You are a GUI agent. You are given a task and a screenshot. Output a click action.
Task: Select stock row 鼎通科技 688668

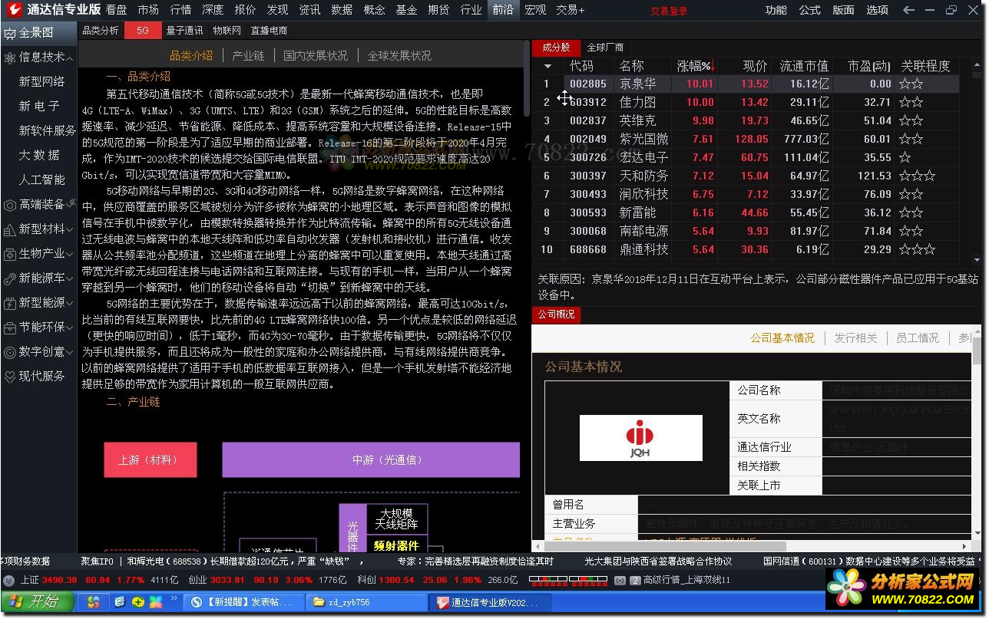[745, 249]
